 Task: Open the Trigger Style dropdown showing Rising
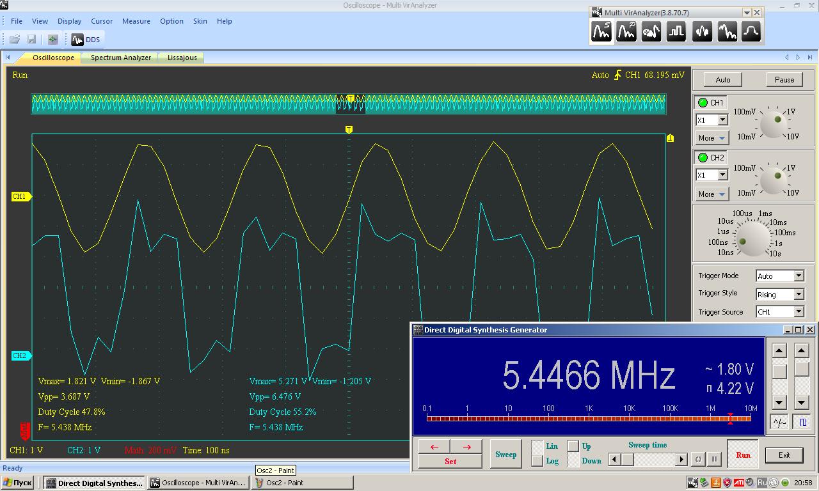click(x=799, y=295)
